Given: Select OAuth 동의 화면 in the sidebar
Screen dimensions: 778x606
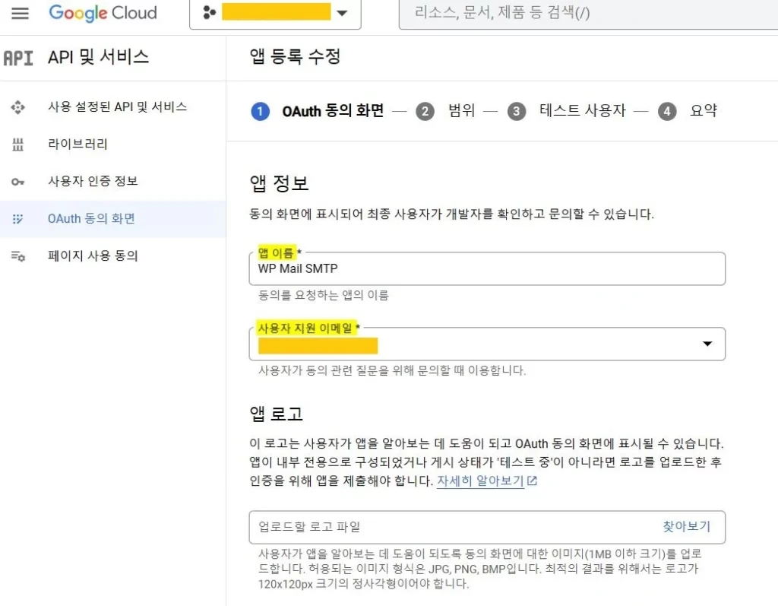Looking at the screenshot, I should pos(92,217).
